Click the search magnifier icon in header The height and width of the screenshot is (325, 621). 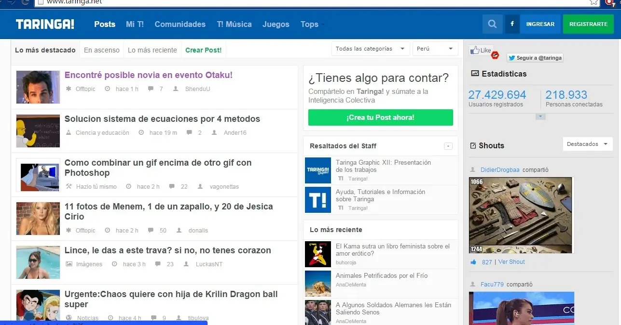point(492,24)
